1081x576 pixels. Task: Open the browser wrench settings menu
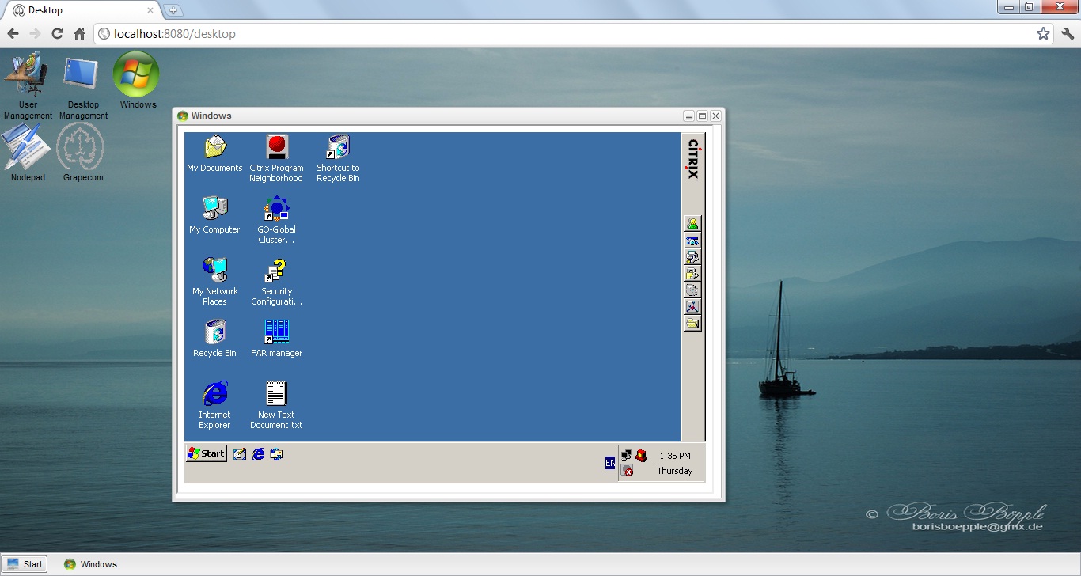[1067, 34]
